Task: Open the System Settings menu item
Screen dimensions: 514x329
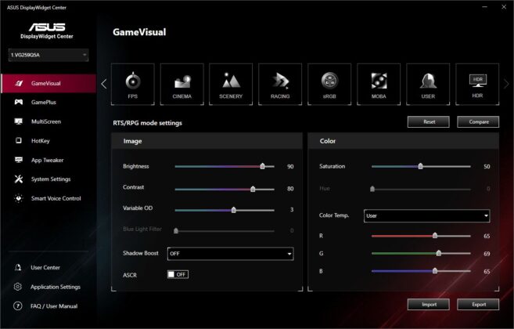Action: tap(49, 179)
